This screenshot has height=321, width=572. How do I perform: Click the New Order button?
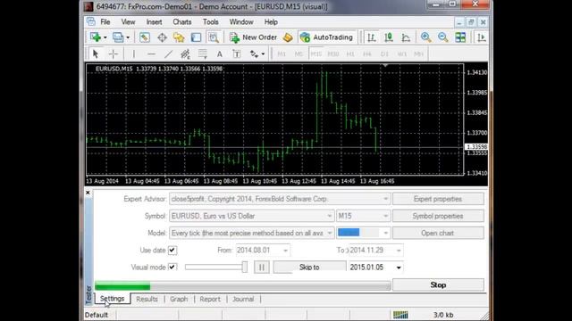click(254, 37)
